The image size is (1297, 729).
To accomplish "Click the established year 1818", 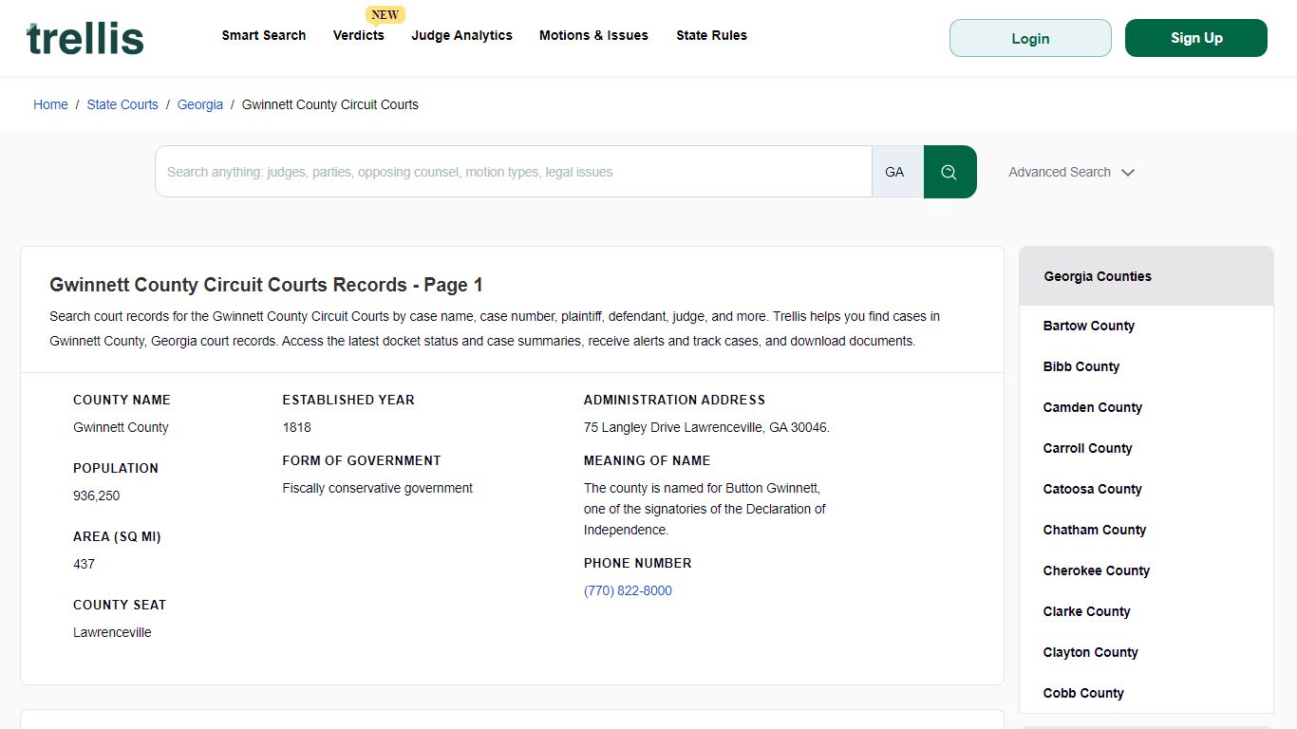I will pyautogui.click(x=297, y=427).
